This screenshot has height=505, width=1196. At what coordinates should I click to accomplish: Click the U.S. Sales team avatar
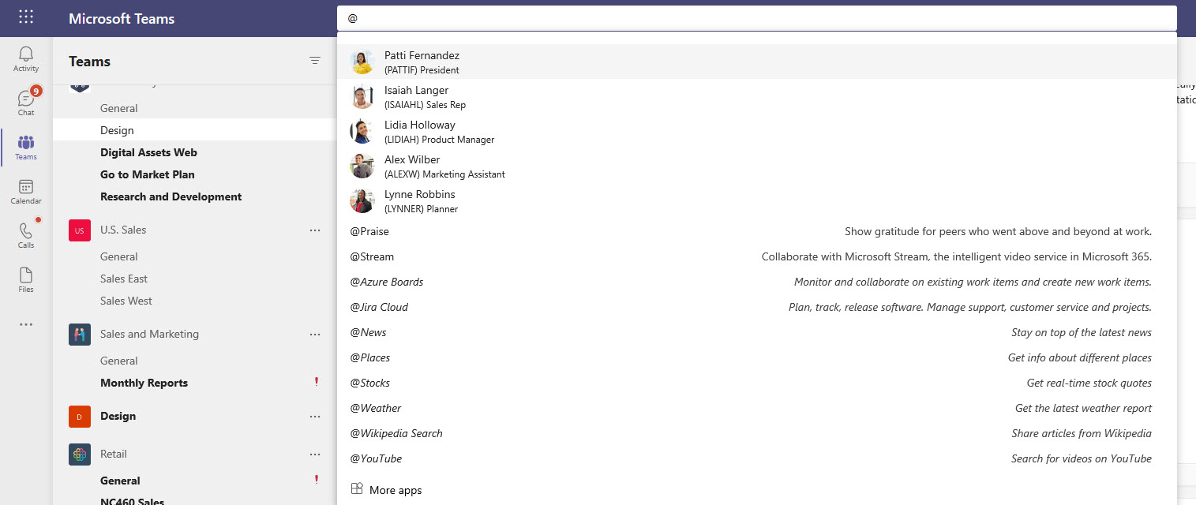click(80, 230)
